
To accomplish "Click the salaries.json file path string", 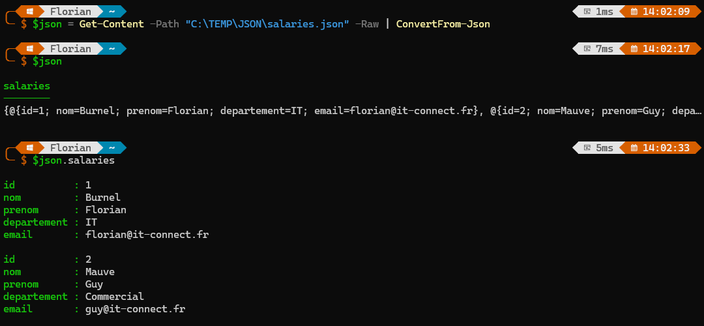I will (x=267, y=24).
